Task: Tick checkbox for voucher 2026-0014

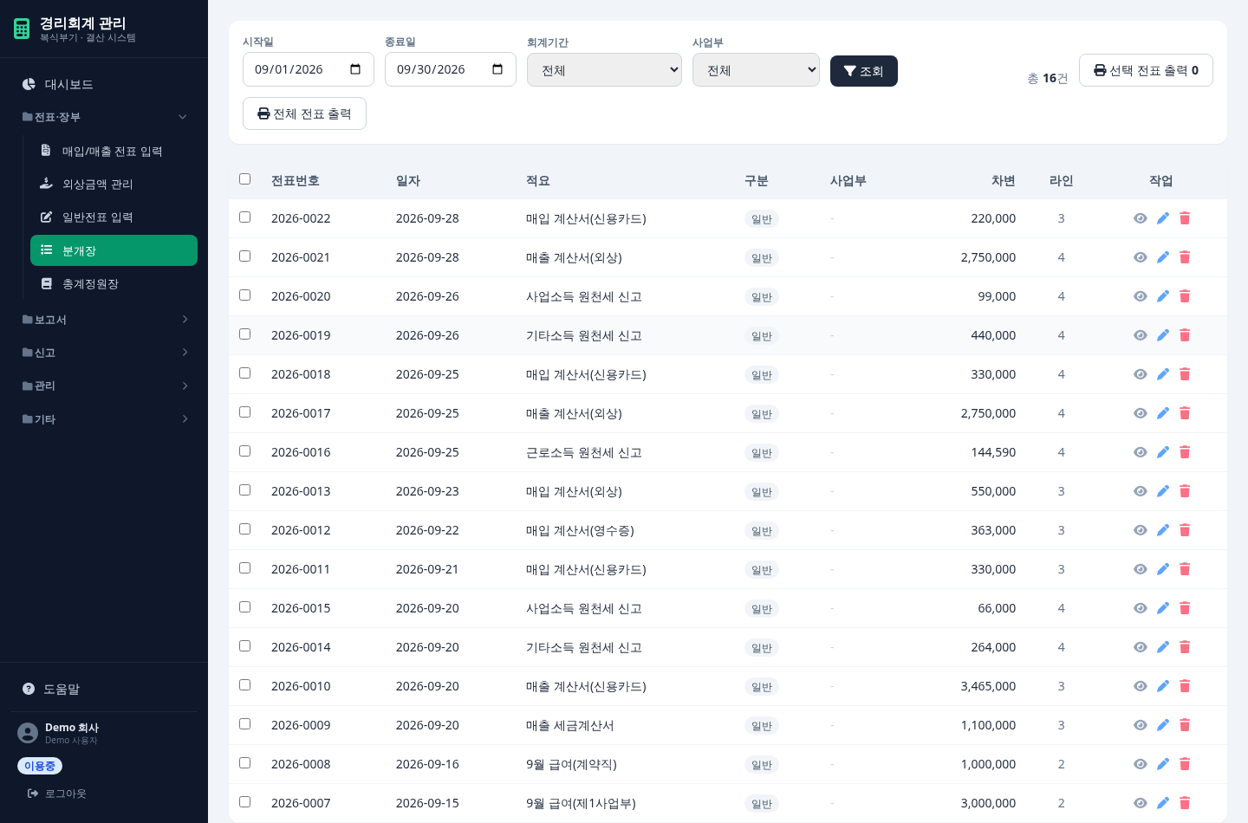Action: 244,646
